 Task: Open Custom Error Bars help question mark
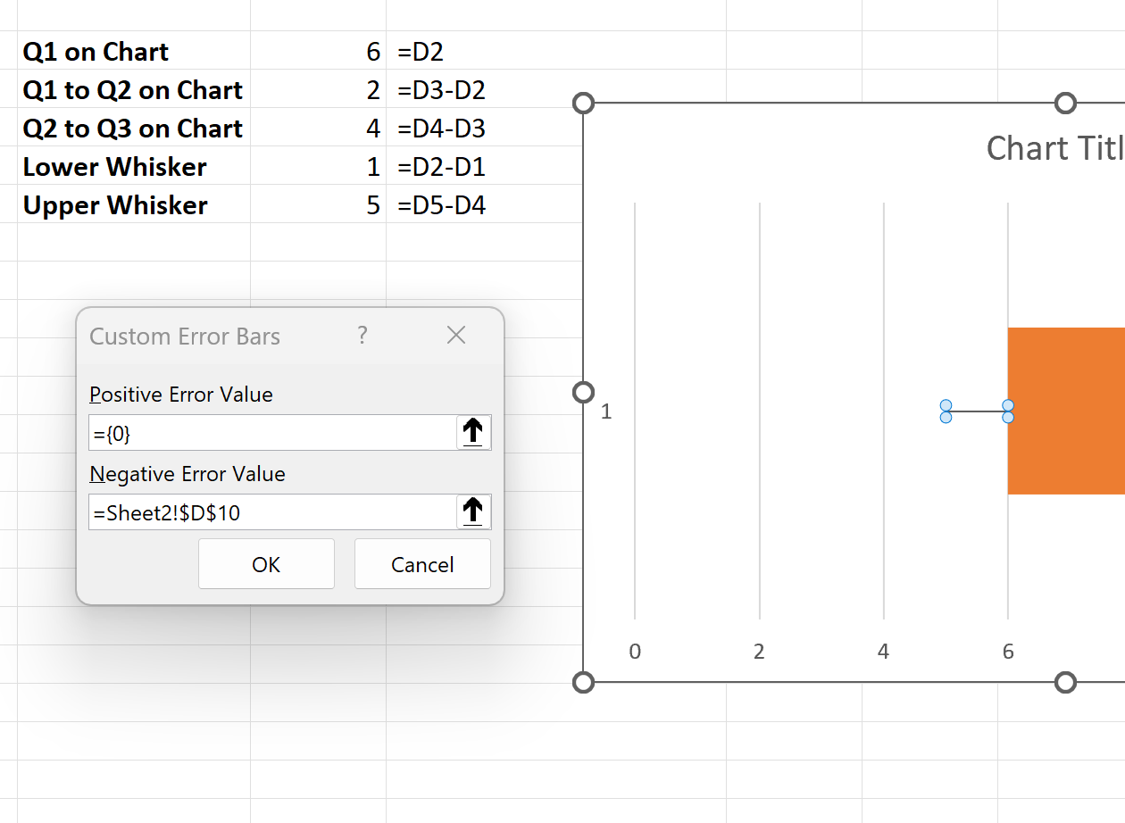coord(362,336)
